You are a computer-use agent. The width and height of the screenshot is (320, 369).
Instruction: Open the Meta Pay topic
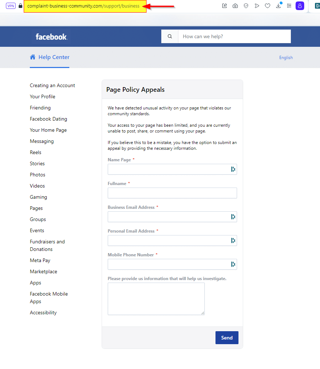[x=40, y=260]
